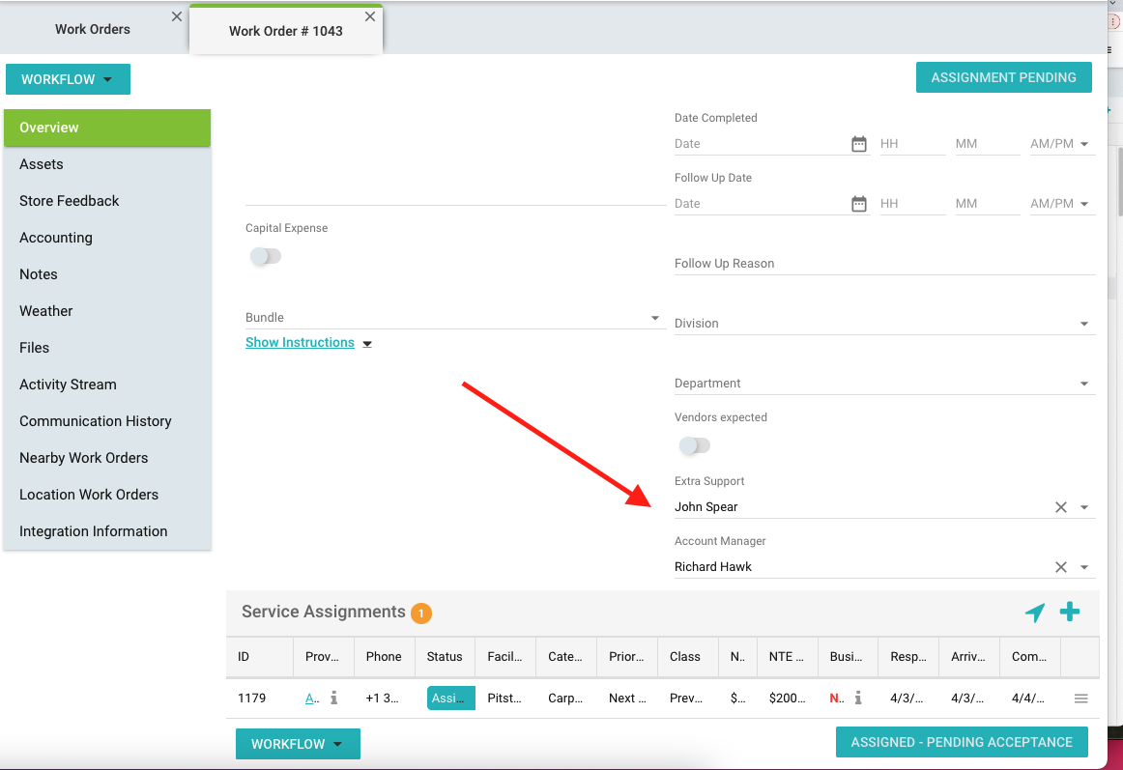Image resolution: width=1123 pixels, height=770 pixels.
Task: Turn on the Vendors expected switch
Action: [694, 445]
